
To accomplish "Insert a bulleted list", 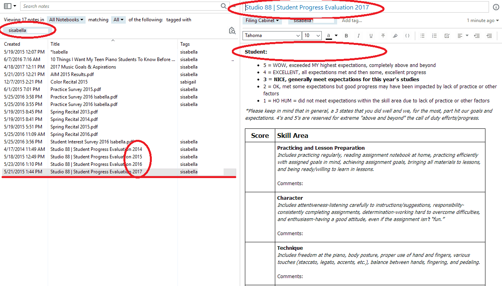I will pyautogui.click(x=422, y=36).
